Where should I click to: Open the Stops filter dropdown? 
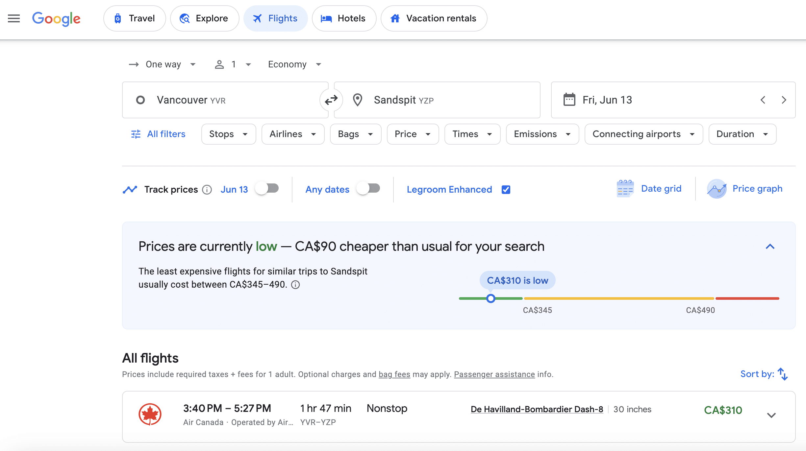pyautogui.click(x=228, y=134)
